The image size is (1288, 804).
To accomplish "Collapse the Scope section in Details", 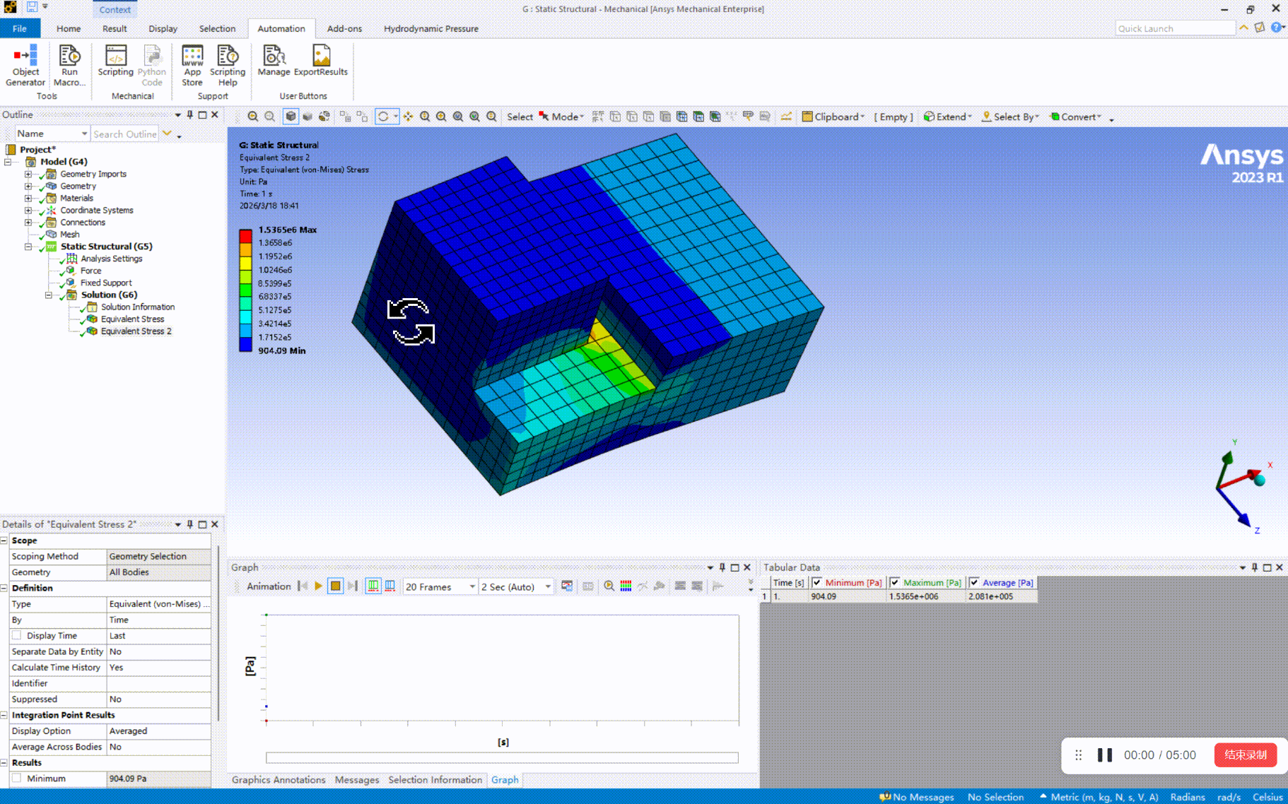I will coord(4,540).
